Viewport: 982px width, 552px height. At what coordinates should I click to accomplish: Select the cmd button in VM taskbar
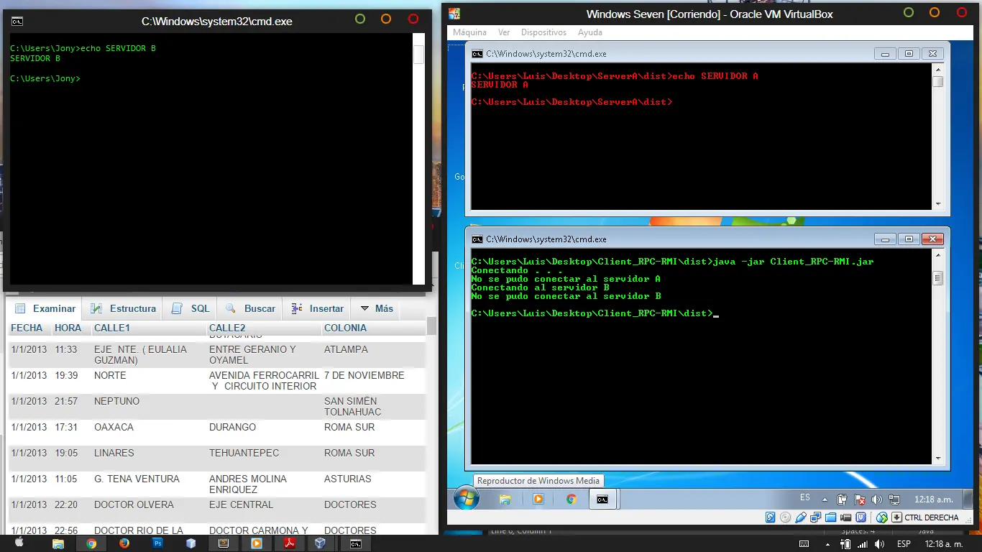click(x=603, y=499)
